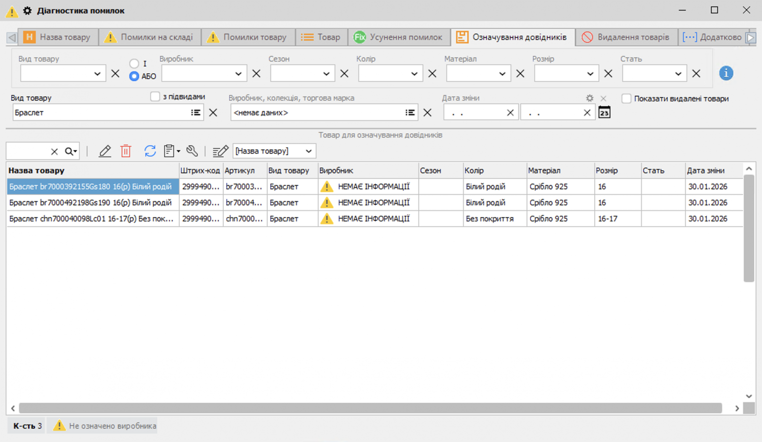762x442 pixels.
Task: Open the list icon inside the Браслет field
Action: 195,112
